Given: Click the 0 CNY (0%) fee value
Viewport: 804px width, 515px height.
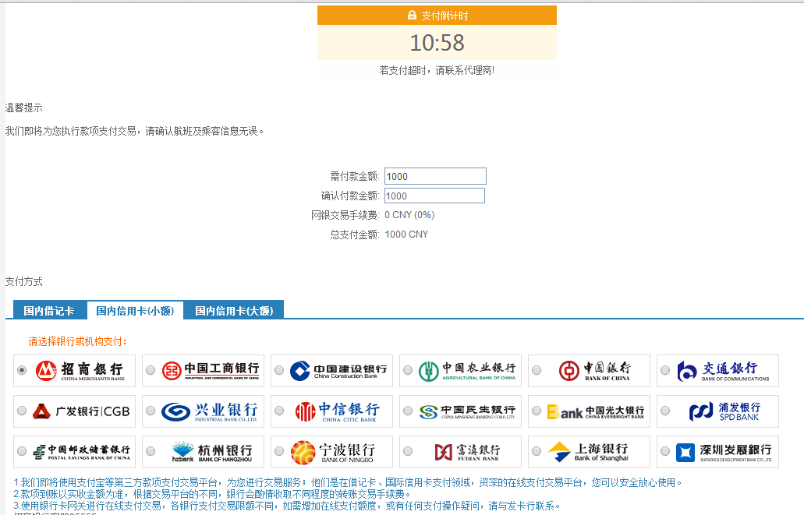Looking at the screenshot, I should (x=409, y=215).
